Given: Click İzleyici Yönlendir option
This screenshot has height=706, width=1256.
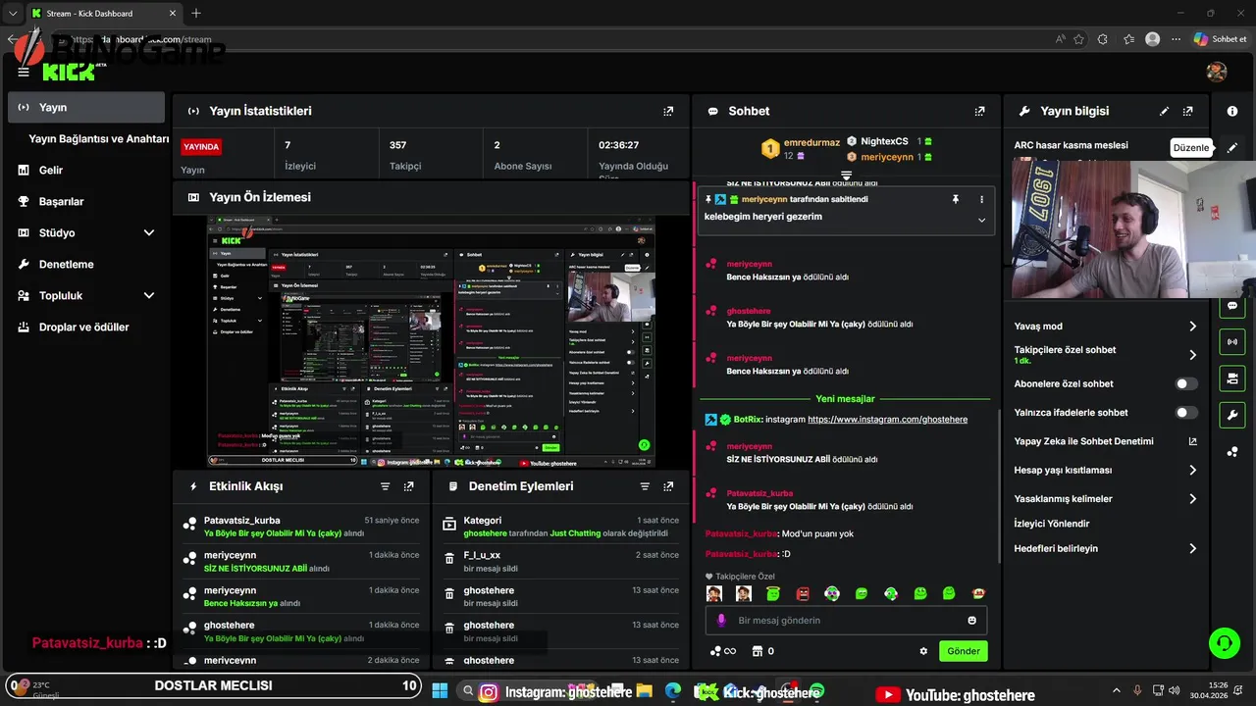Looking at the screenshot, I should point(1052,524).
